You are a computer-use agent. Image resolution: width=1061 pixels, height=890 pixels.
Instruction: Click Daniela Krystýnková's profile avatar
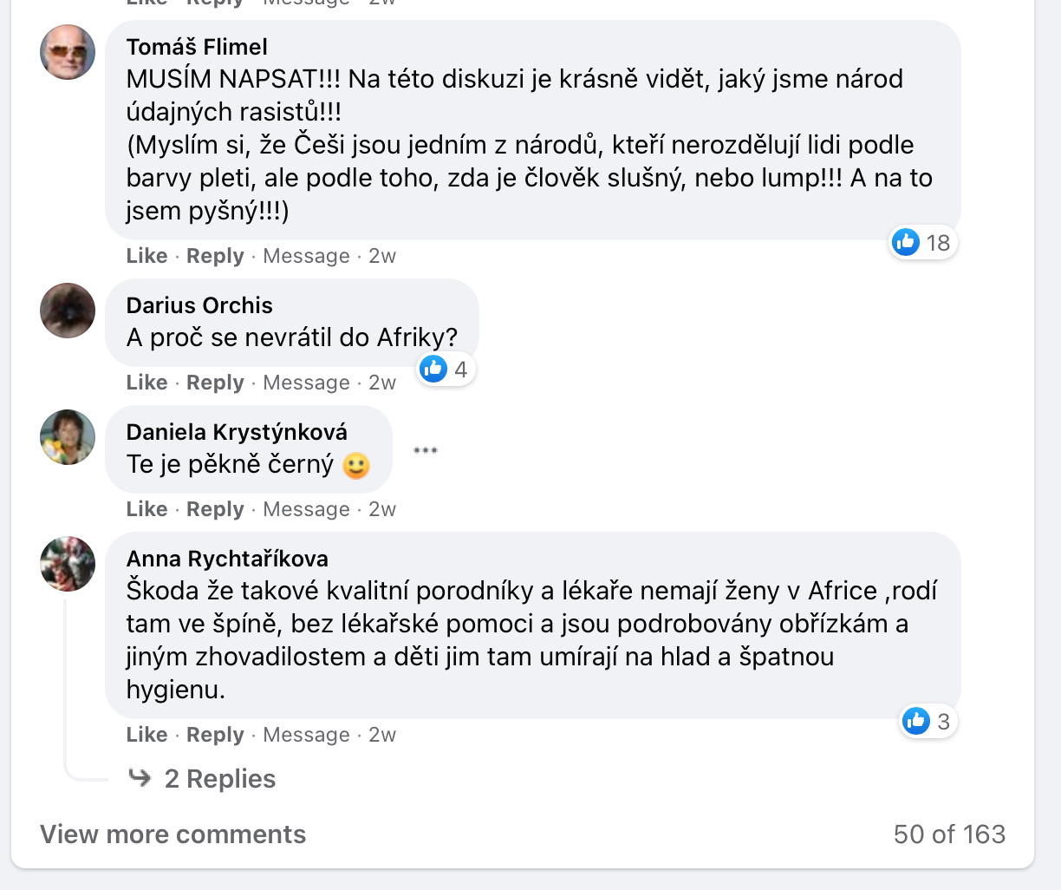click(x=68, y=437)
